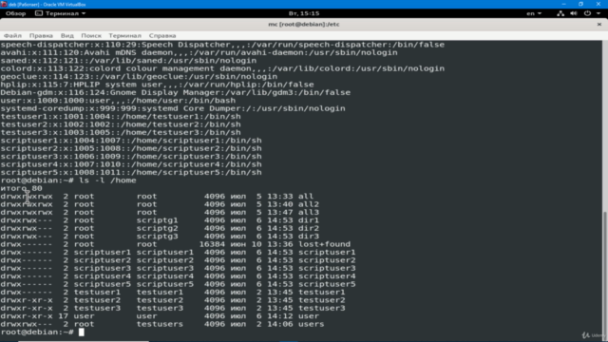Viewport: 608px width, 342px height.
Task: Click directory name 'lost+found'
Action: (324, 244)
